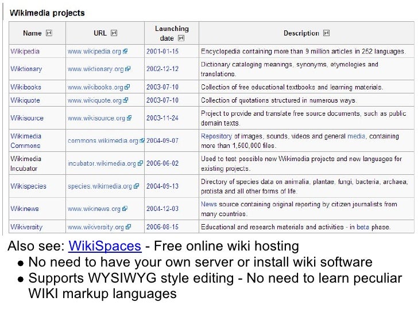Image resolution: width=418 pixels, height=313 pixels.
Task: Visit the www.wikinews.org URL
Action: pyautogui.click(x=94, y=209)
